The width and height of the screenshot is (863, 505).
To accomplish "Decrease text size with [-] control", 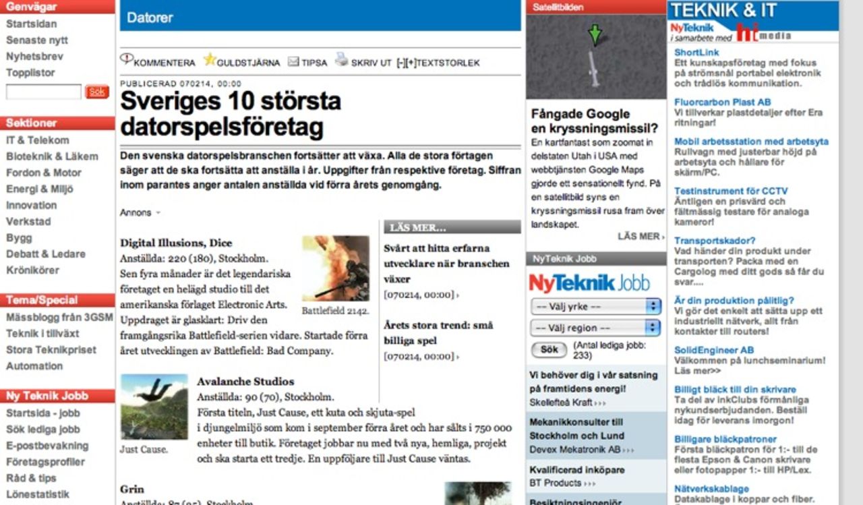I will [401, 63].
